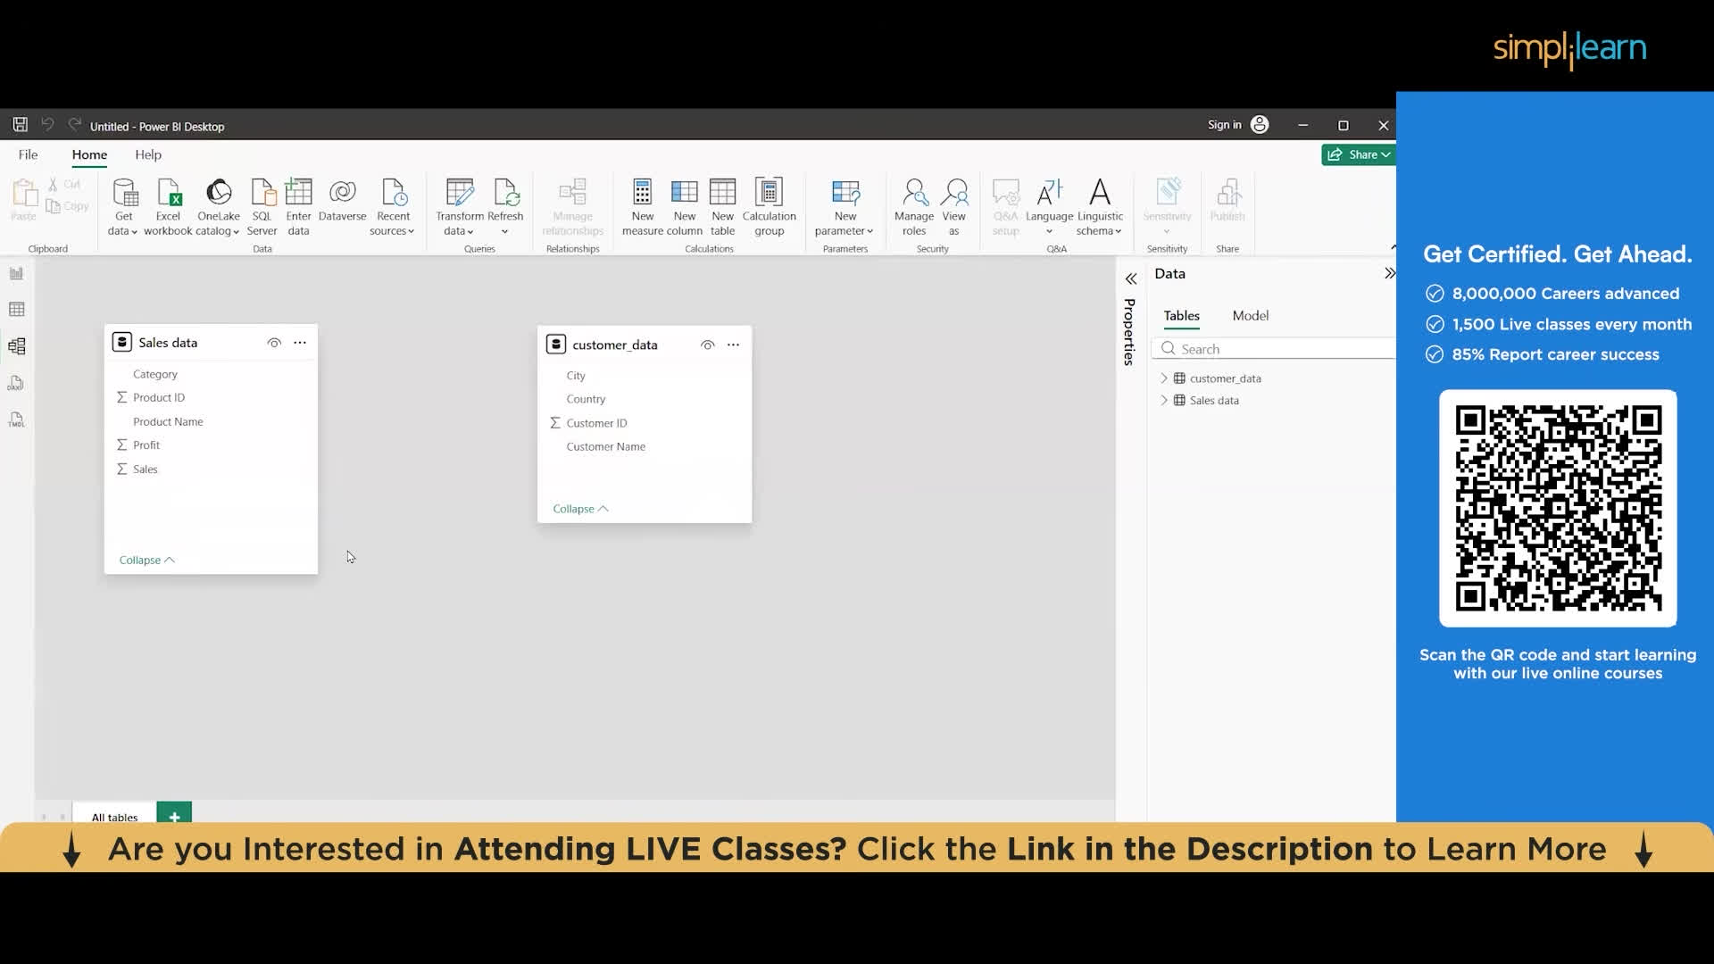Open the OneLake catalog
The image size is (1714, 964).
(x=218, y=207)
